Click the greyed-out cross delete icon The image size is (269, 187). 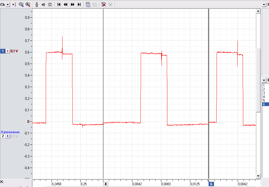(x=111, y=5)
